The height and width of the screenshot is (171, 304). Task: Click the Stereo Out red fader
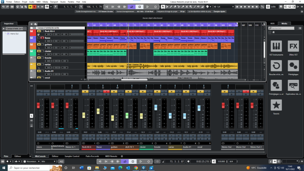223,106
